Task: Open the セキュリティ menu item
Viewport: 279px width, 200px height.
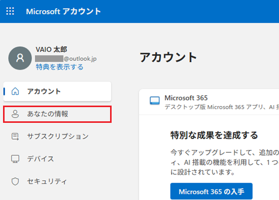Action: [57, 182]
